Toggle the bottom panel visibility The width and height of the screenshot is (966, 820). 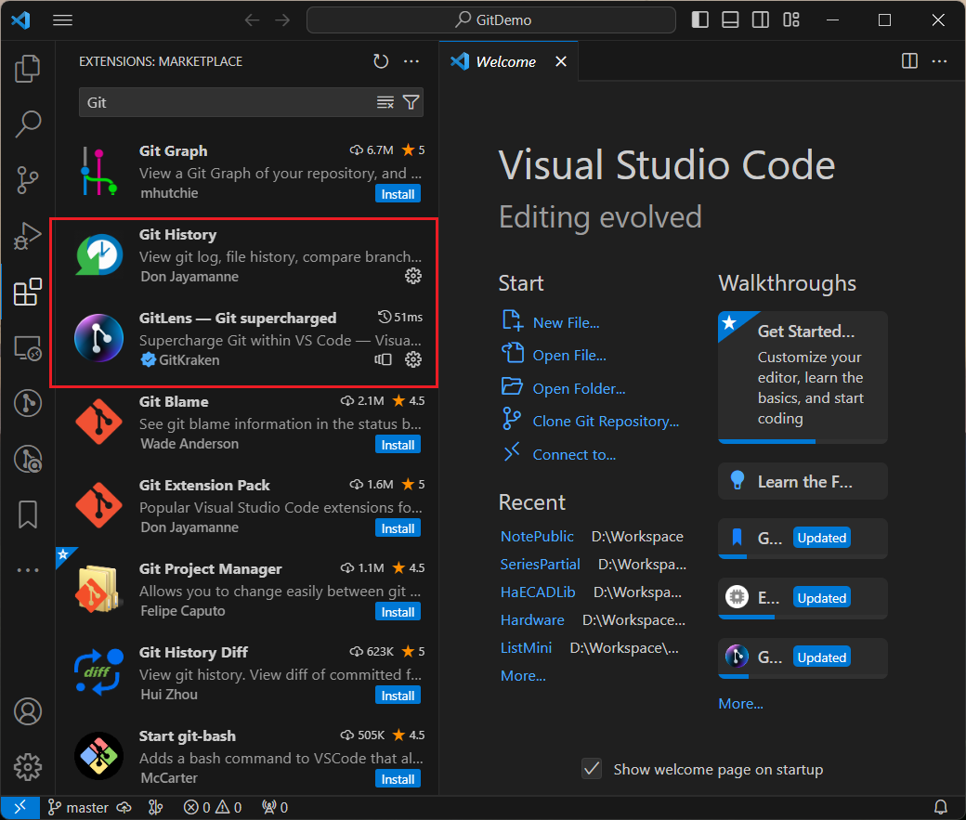pos(730,20)
